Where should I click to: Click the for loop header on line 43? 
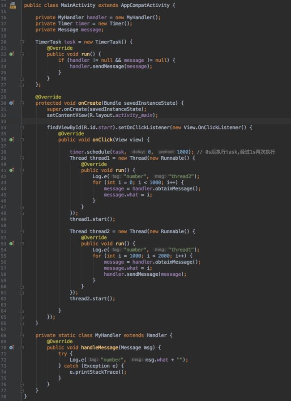point(138,183)
